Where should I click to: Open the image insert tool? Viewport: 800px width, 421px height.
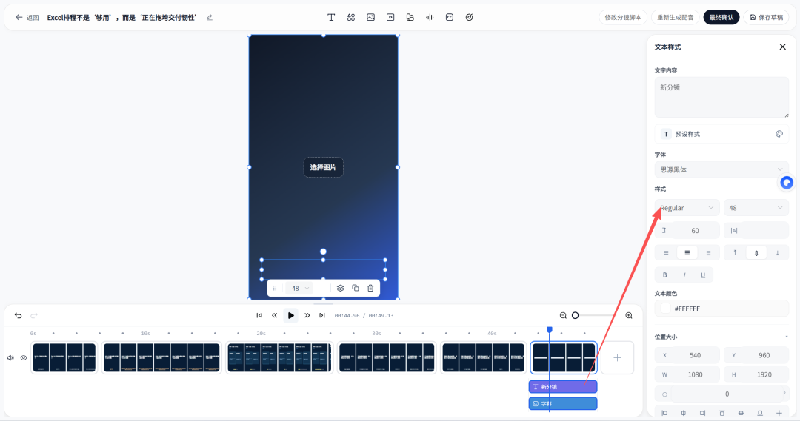pos(371,17)
